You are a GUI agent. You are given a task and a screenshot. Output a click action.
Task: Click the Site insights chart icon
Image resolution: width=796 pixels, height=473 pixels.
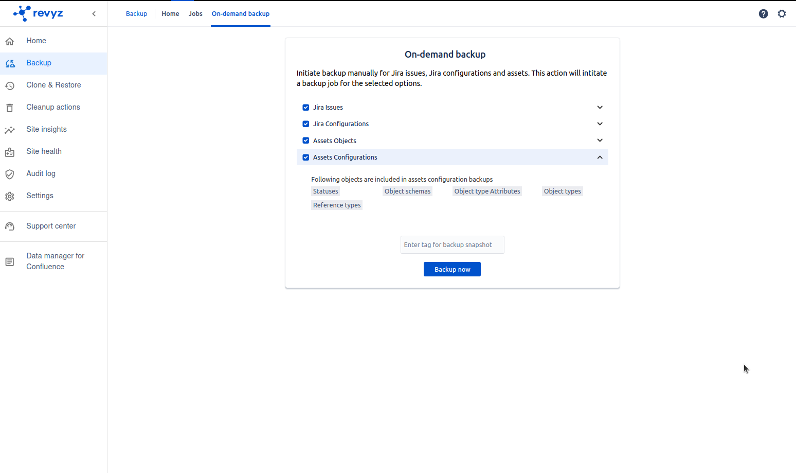(x=10, y=130)
